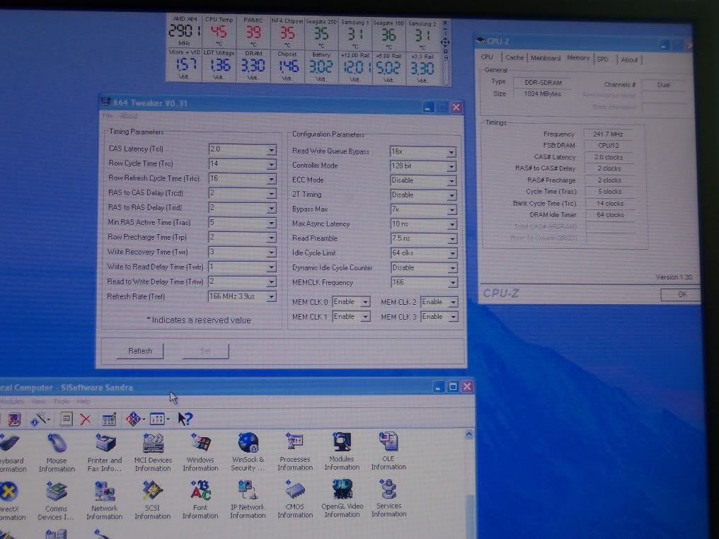Viewport: 719px width, 539px height.
Task: Open the Idle Cycle Limit dropdown
Action: pyautogui.click(x=452, y=253)
